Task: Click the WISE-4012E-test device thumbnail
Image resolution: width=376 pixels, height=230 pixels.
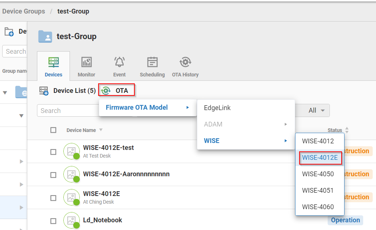Action: [71, 151]
